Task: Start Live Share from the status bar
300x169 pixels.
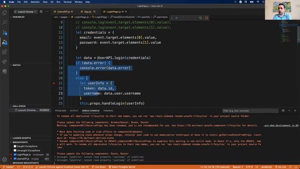Action: tap(99, 167)
